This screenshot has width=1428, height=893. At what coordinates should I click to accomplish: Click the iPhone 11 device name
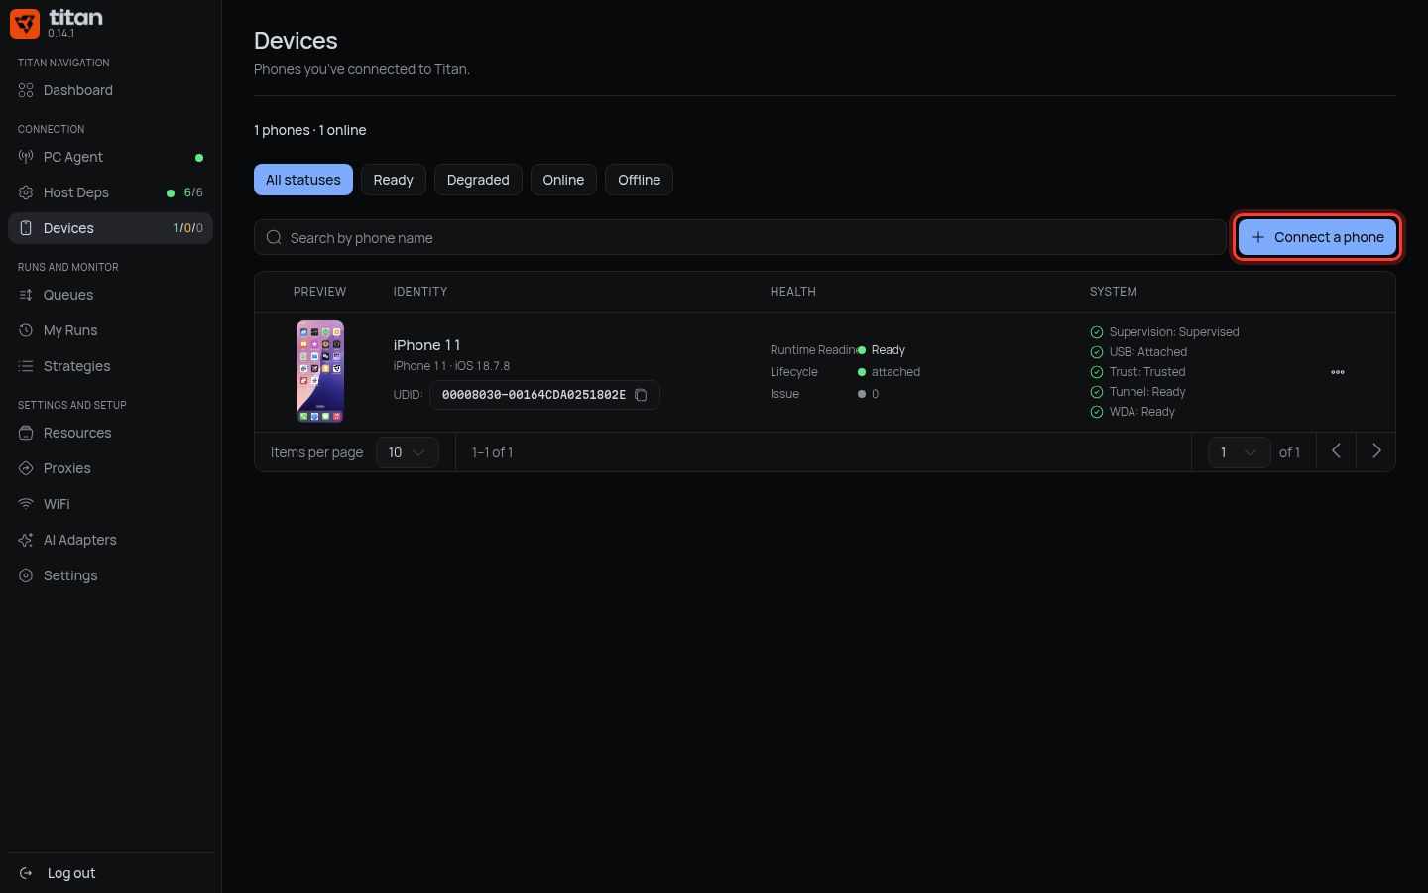coord(427,345)
